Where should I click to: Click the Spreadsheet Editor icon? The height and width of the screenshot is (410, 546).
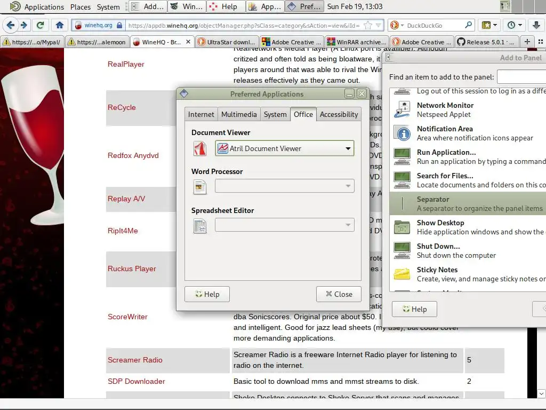[x=200, y=226]
